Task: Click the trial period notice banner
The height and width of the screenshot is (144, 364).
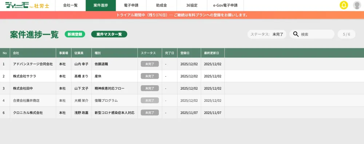Action: click(182, 15)
